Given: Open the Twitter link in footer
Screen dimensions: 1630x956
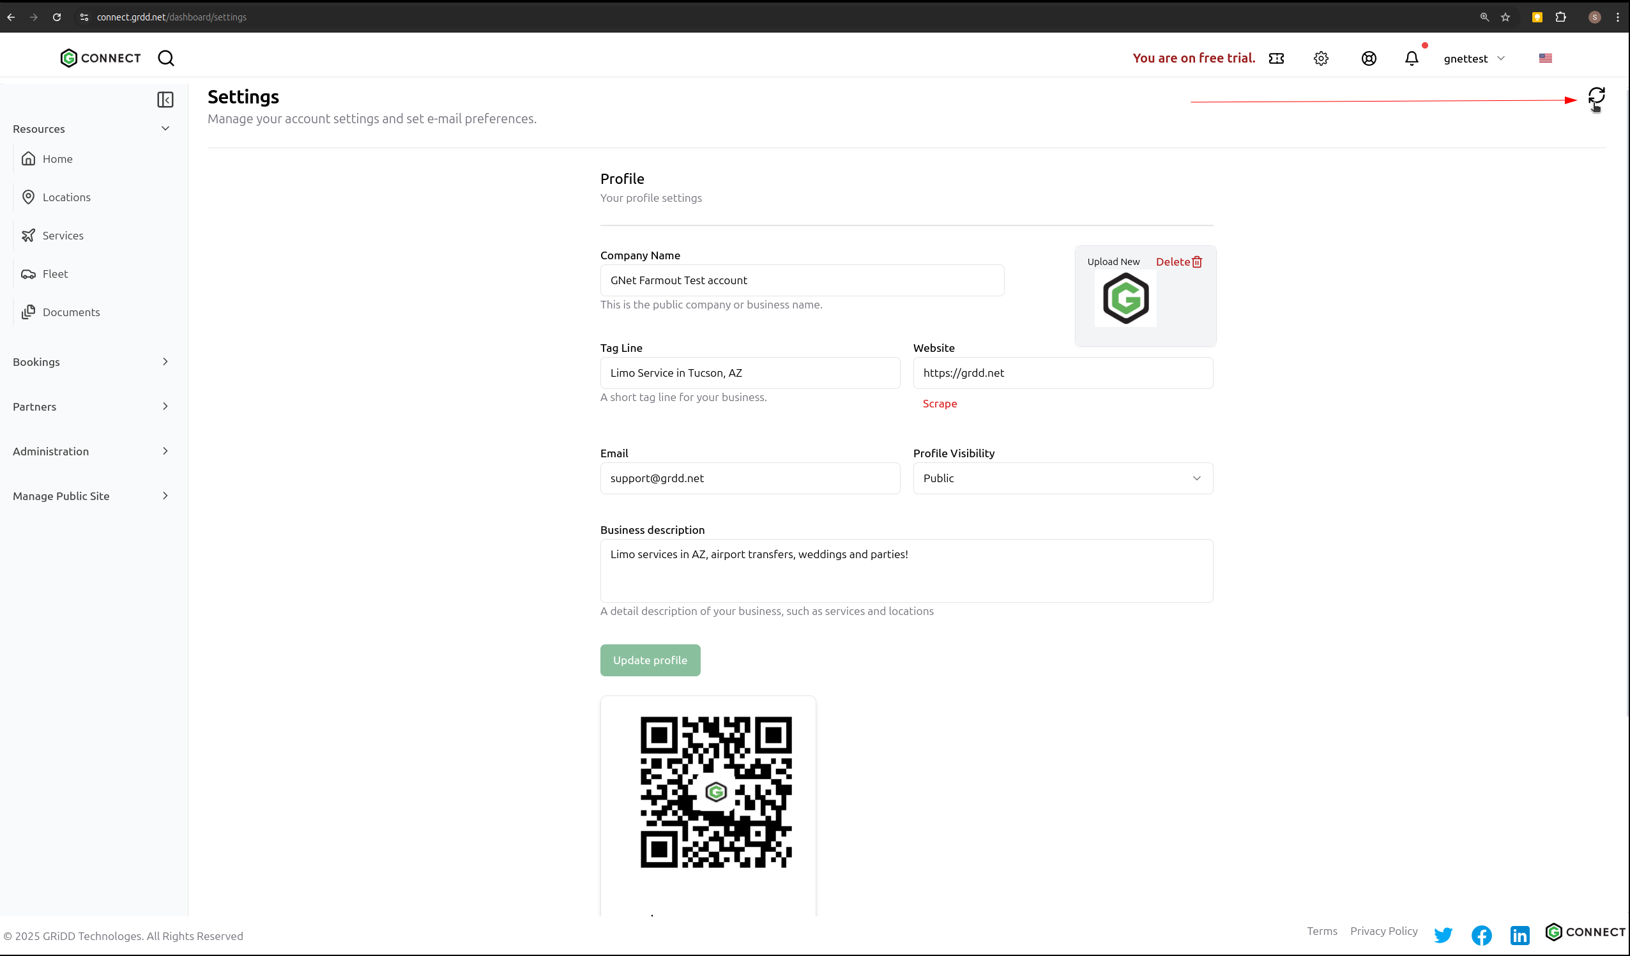Looking at the screenshot, I should click(x=1443, y=935).
